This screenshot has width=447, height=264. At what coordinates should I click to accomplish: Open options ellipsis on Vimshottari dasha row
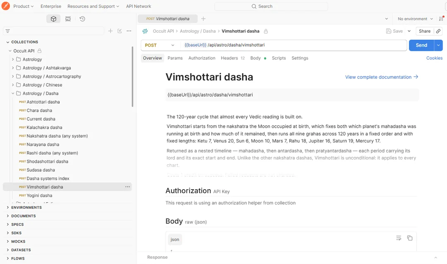pyautogui.click(x=127, y=187)
